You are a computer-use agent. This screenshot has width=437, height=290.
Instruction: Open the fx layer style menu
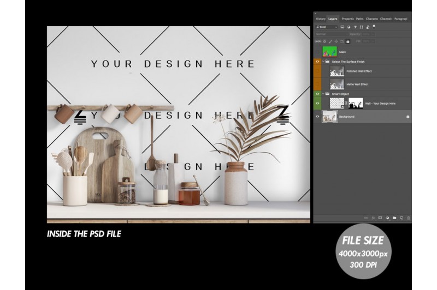click(373, 218)
